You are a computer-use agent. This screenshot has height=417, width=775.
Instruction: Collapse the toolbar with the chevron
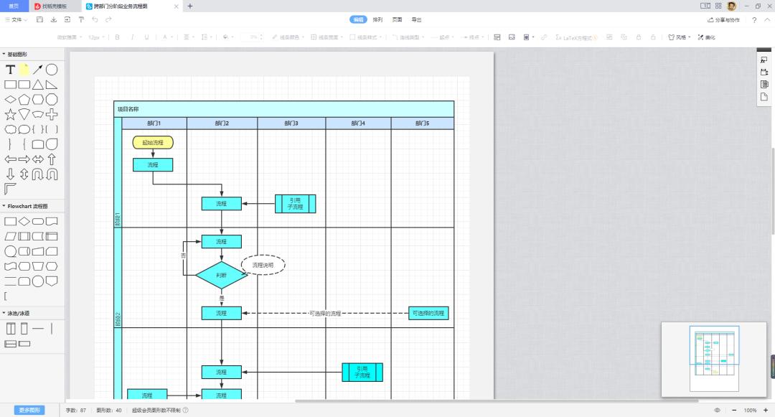[x=768, y=20]
